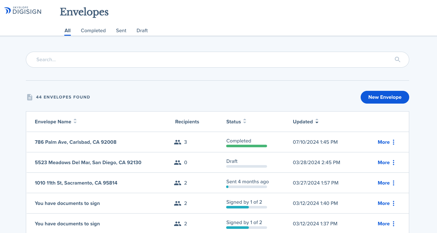
Task: Open kebab menu for the 03/12/2024 1:37 PM row
Action: 394,224
